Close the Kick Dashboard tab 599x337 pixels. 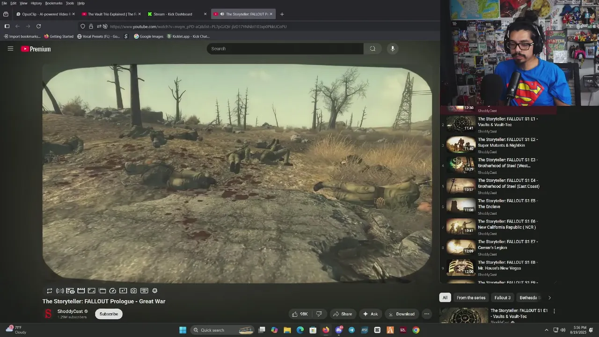pyautogui.click(x=205, y=14)
